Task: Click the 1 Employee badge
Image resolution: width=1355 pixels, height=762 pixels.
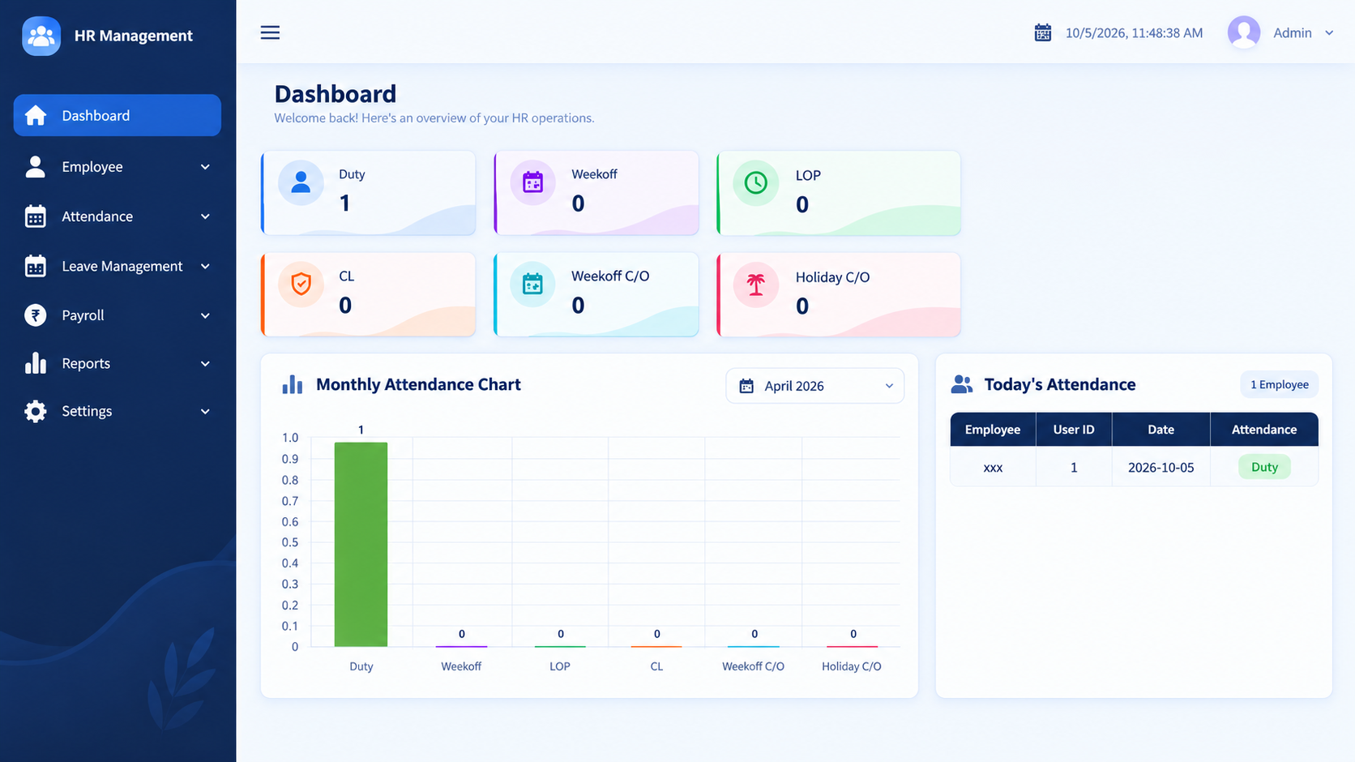Action: 1279,384
